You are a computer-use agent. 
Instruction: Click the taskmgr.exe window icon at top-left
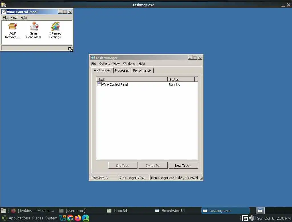tap(3, 5)
